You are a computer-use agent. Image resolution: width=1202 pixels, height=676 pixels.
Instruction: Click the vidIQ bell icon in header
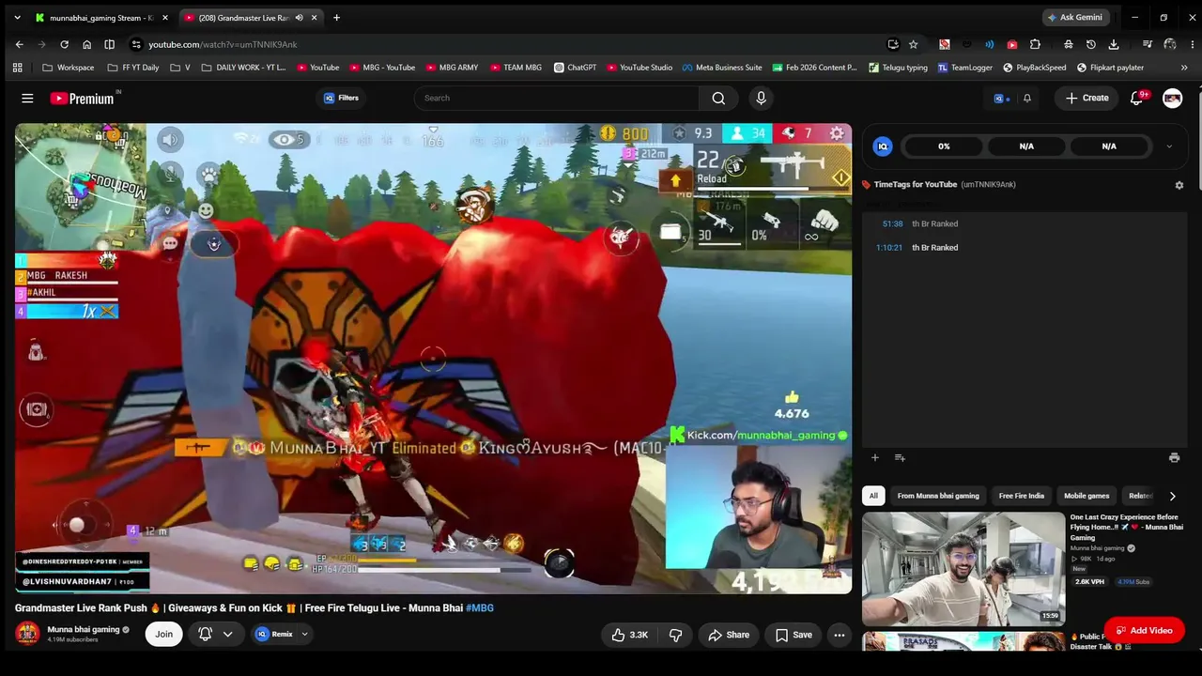(1027, 98)
